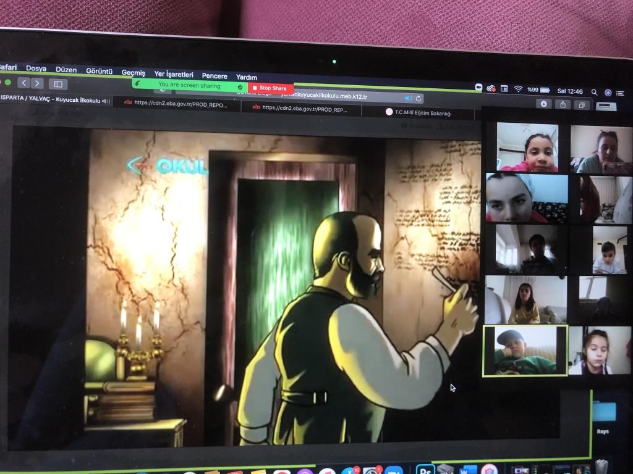Click the Safari forward arrow button
The image size is (633, 474).
click(37, 83)
